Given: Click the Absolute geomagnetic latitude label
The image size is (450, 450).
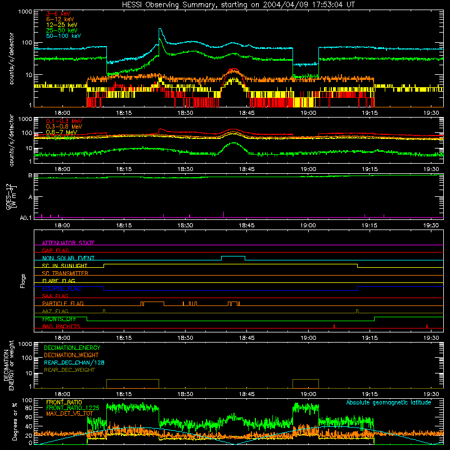Looking at the screenshot, I should click(389, 402).
